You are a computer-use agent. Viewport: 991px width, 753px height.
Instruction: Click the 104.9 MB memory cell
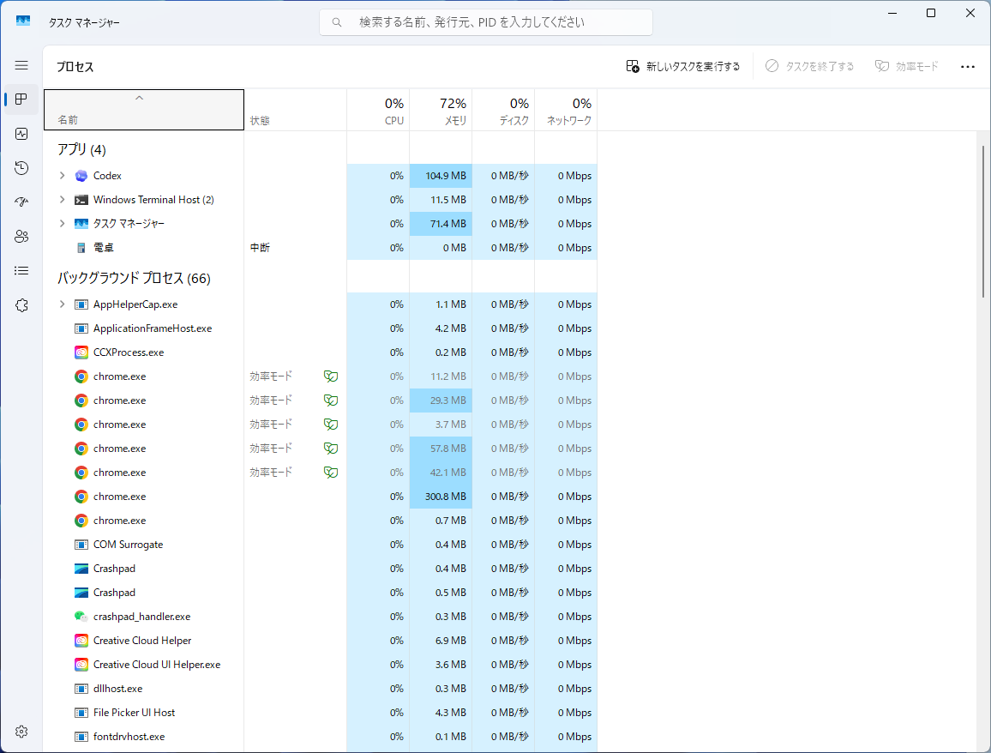(441, 176)
